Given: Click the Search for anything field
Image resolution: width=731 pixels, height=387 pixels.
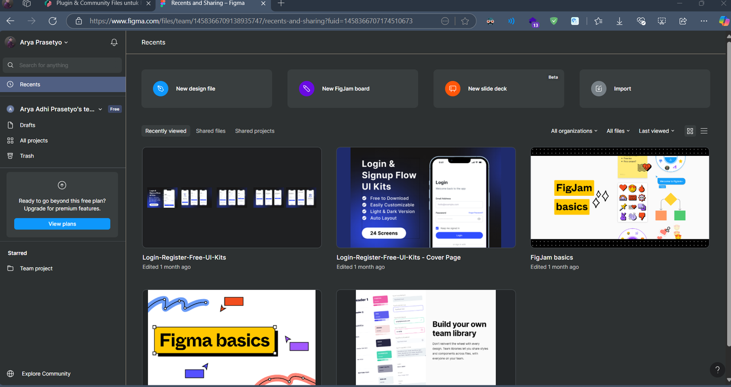Looking at the screenshot, I should [62, 65].
